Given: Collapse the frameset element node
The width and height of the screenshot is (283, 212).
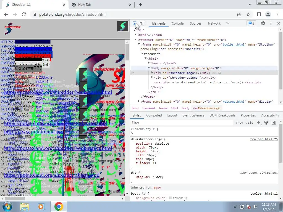Looking at the screenshot, I should 135,39.
